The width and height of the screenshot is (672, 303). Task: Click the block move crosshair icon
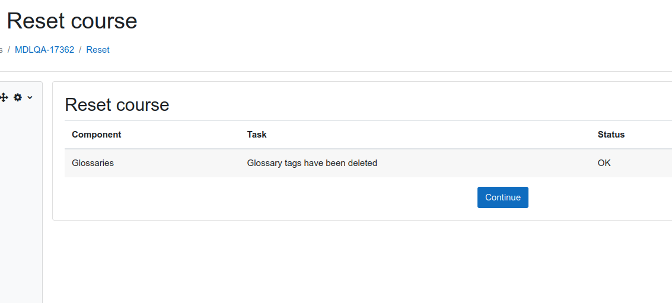pos(4,97)
